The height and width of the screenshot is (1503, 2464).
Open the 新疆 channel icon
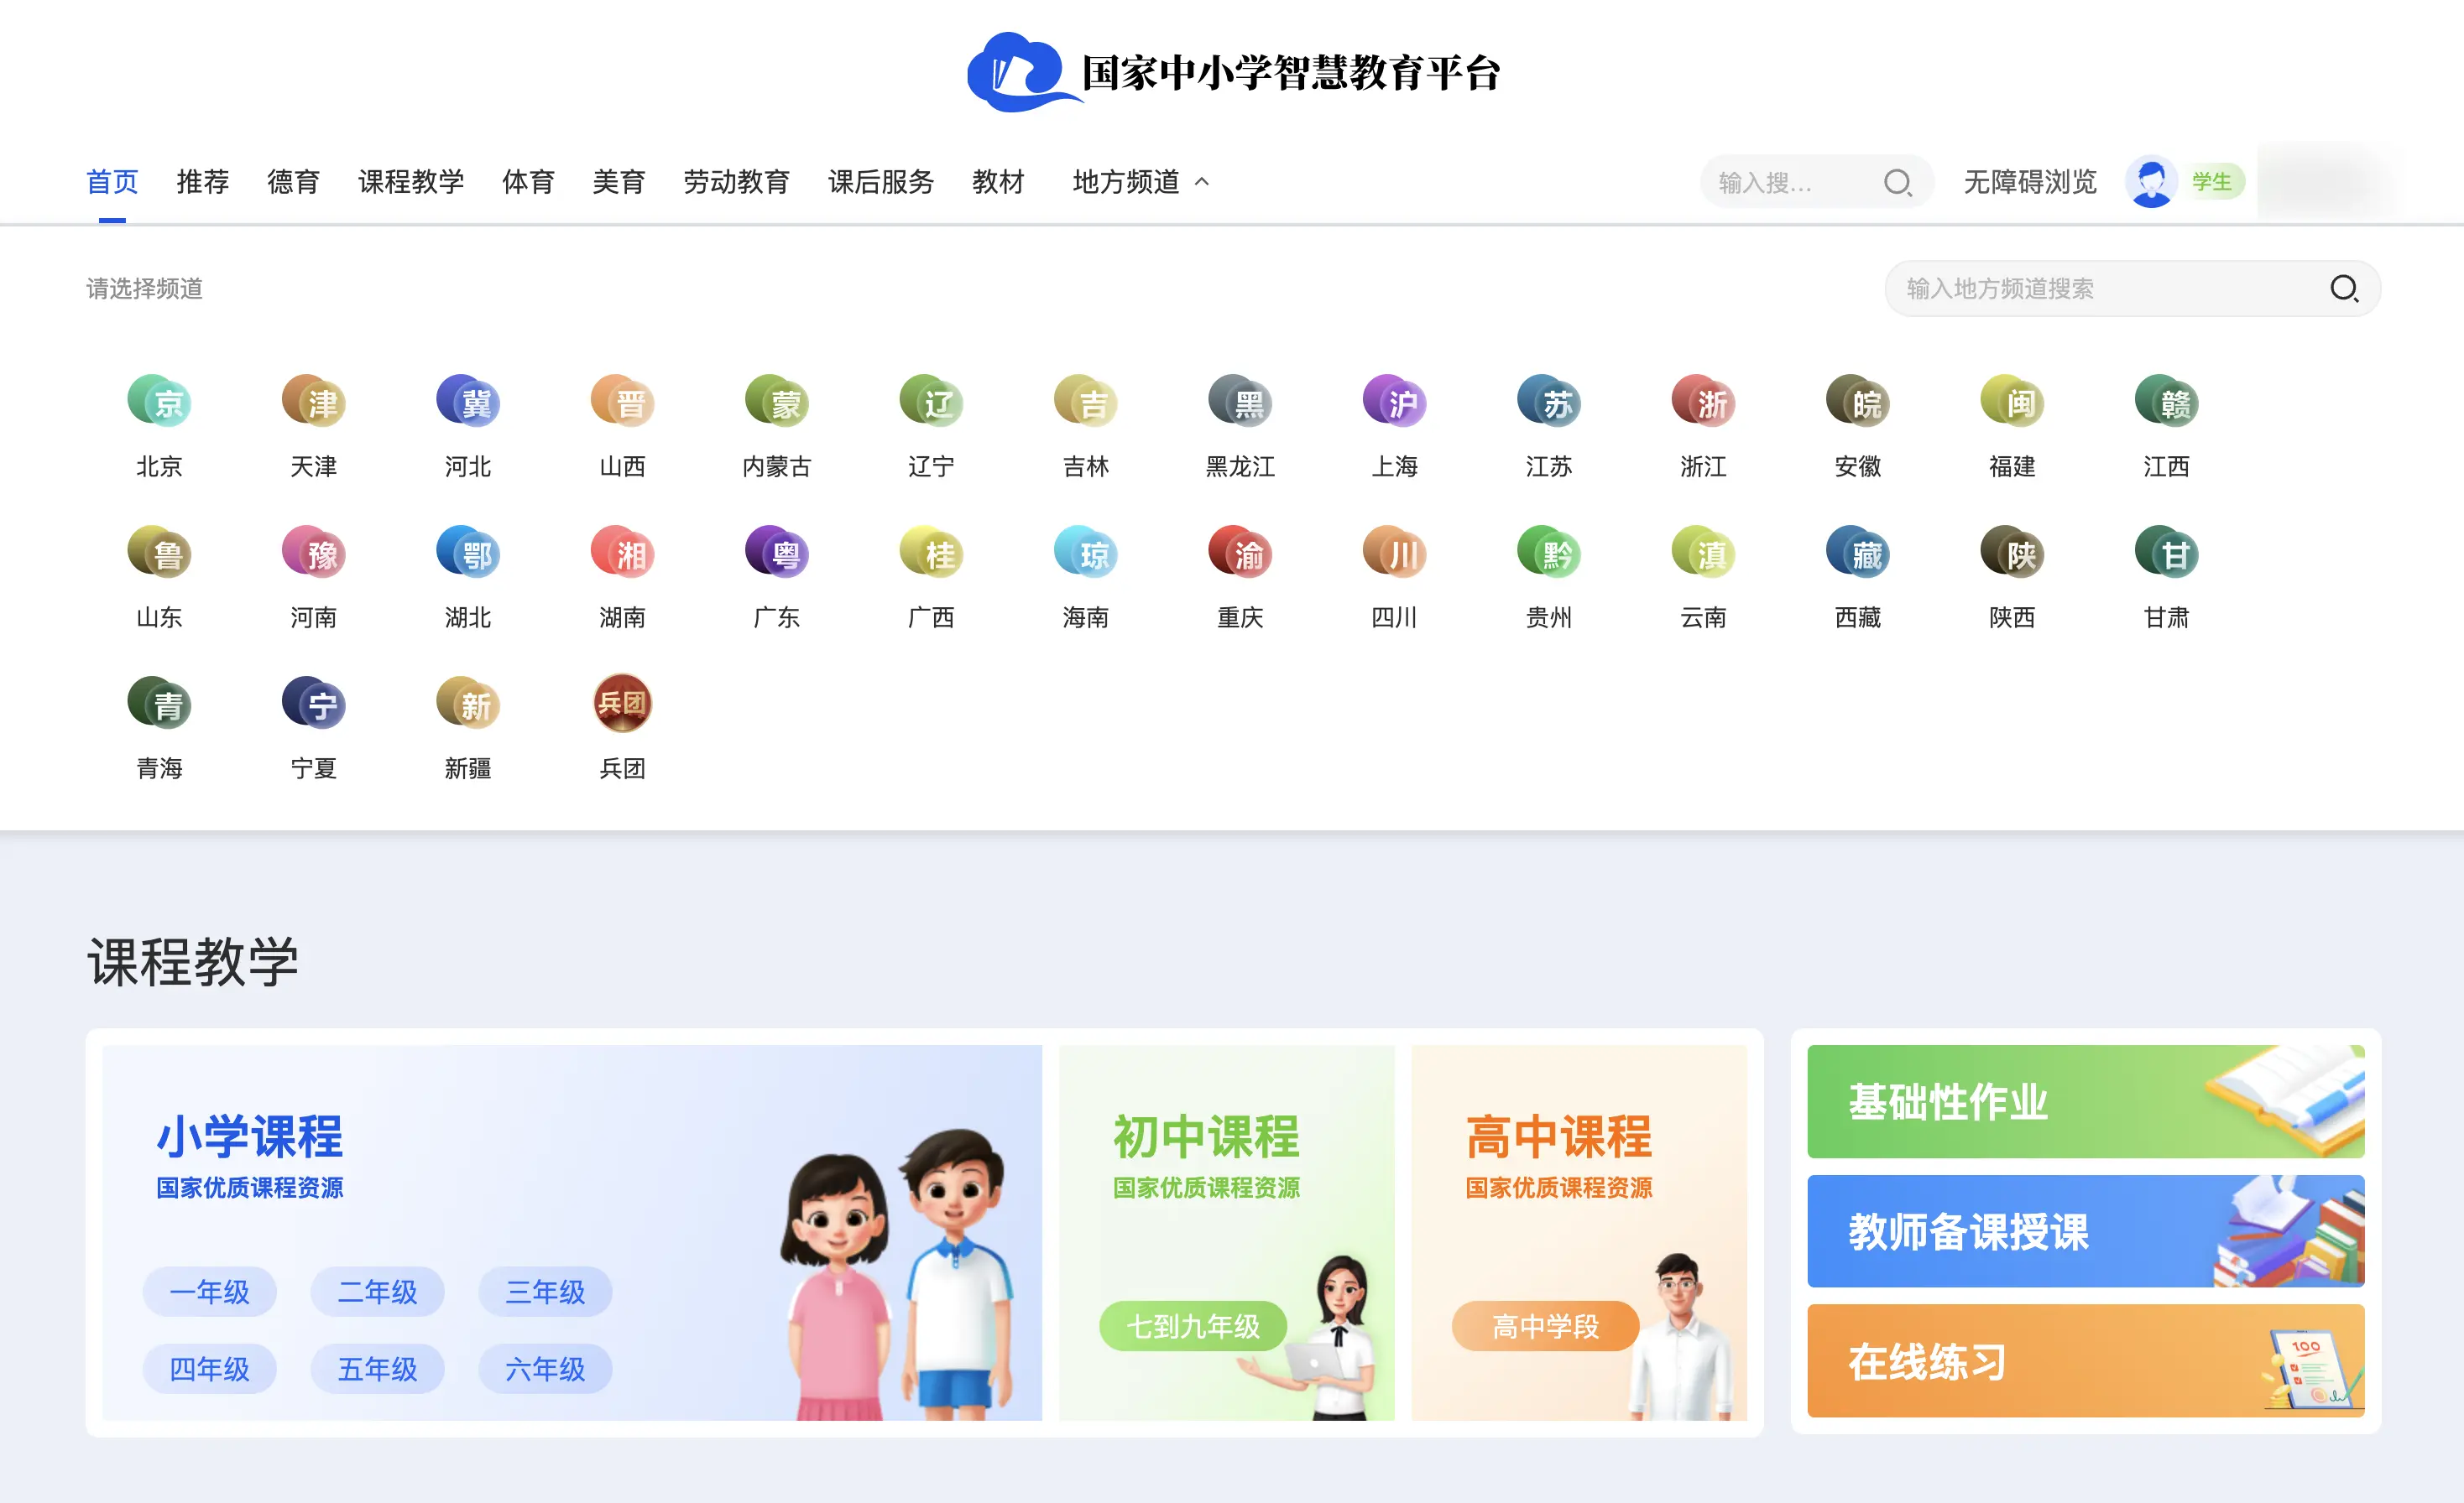click(468, 704)
